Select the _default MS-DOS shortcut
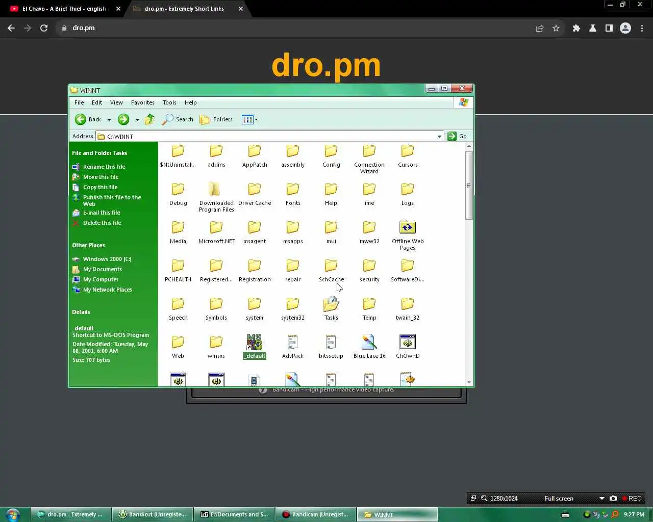Viewport: 653px width, 522px height. (x=255, y=347)
